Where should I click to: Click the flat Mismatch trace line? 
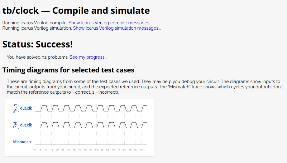click(91, 145)
